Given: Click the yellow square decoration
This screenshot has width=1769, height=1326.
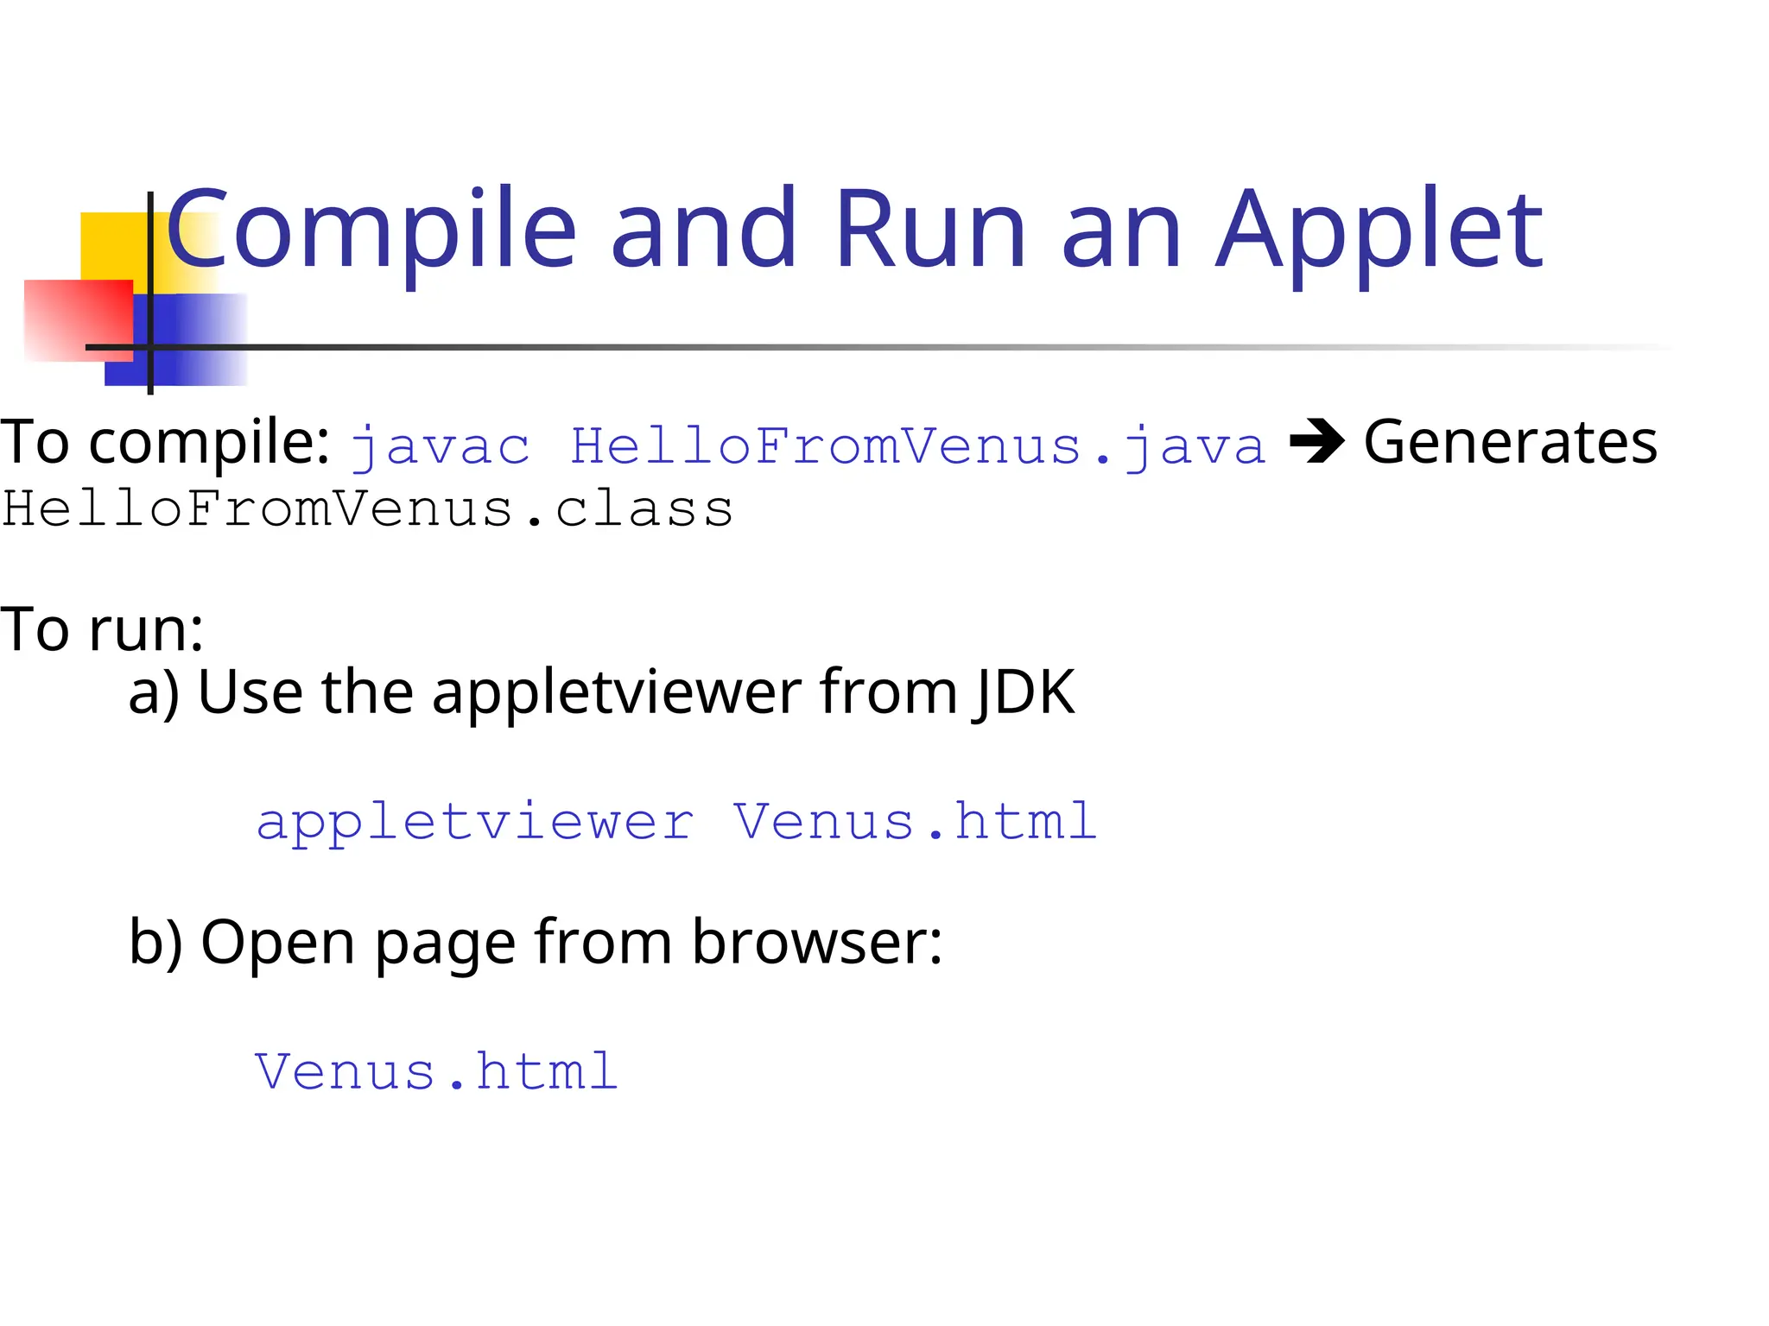Looking at the screenshot, I should 112,246.
